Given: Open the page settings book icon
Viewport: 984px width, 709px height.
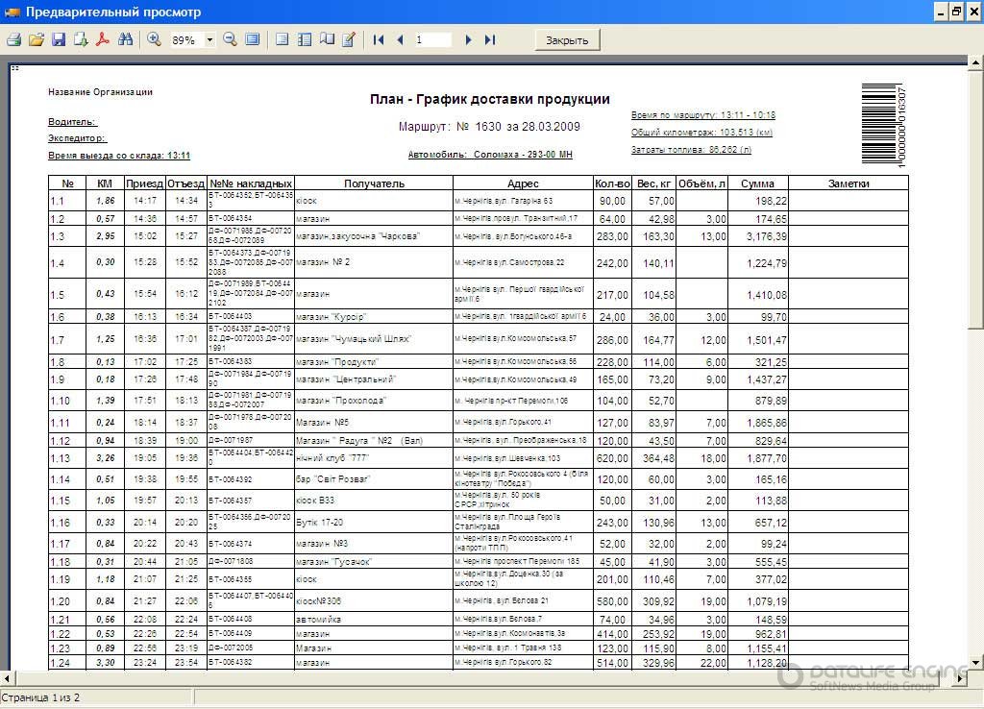Looking at the screenshot, I should tap(327, 39).
